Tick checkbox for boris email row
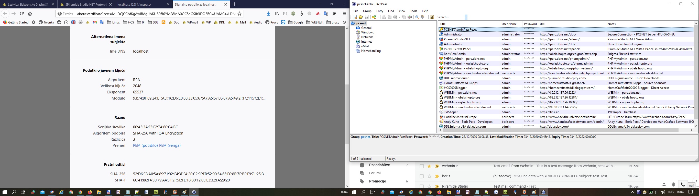 [421, 176]
